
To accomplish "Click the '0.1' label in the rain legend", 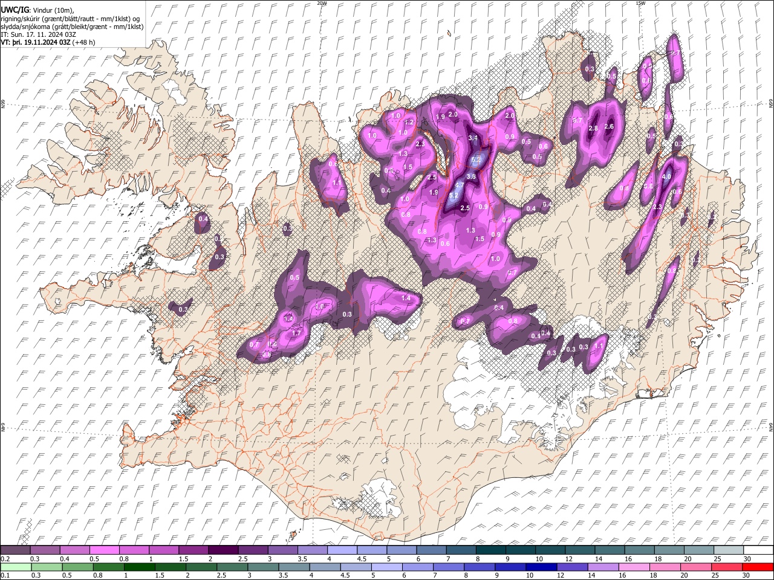I will click(5, 575).
